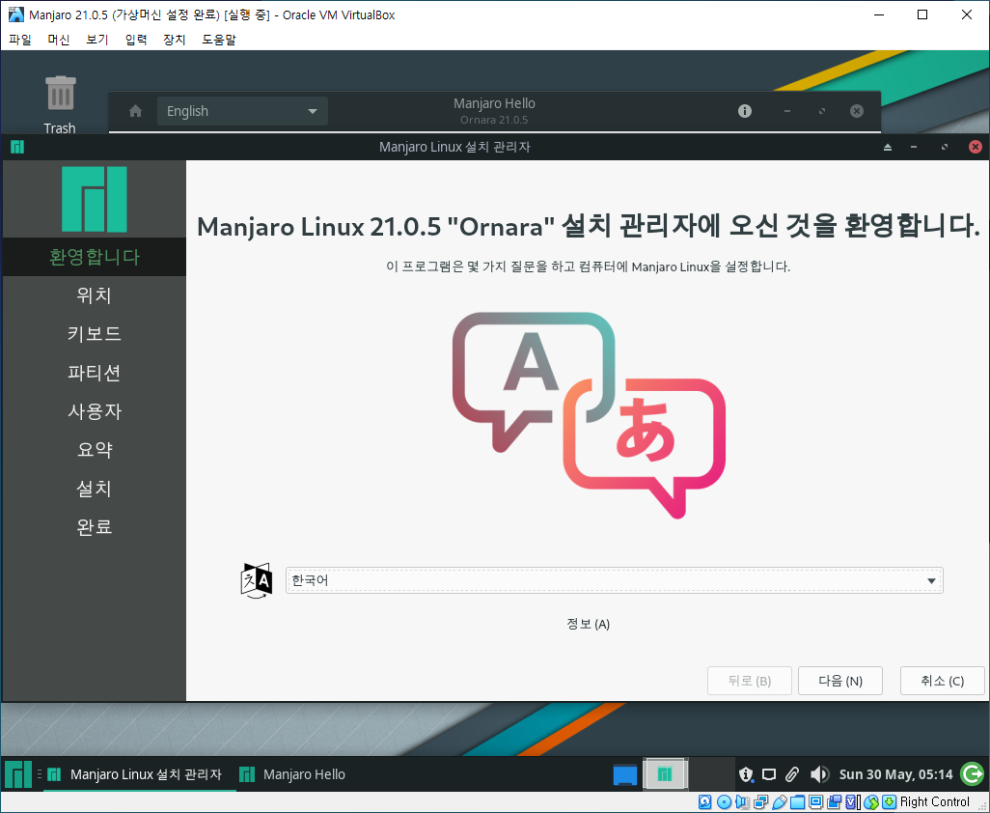The image size is (990, 813).
Task: Select the 사용자 step in sidebar
Action: pos(94,411)
